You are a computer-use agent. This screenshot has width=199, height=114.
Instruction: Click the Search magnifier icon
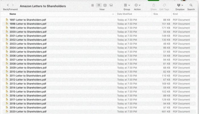tap(191, 5)
